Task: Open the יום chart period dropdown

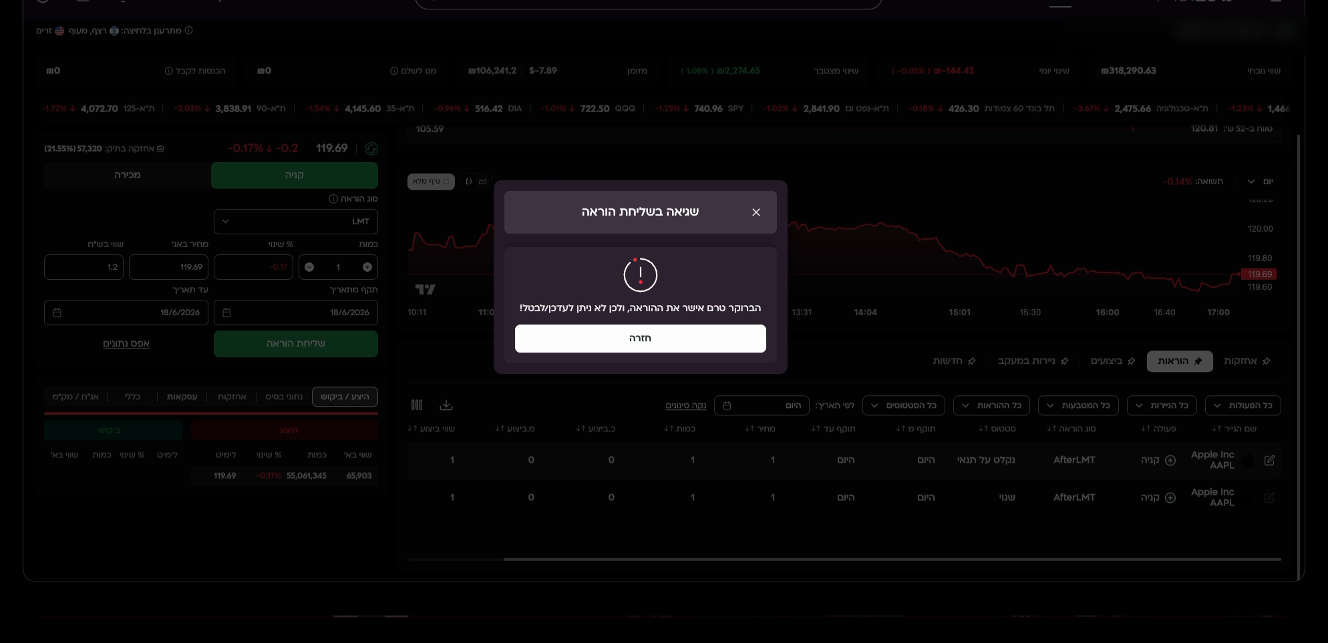Action: click(1260, 182)
